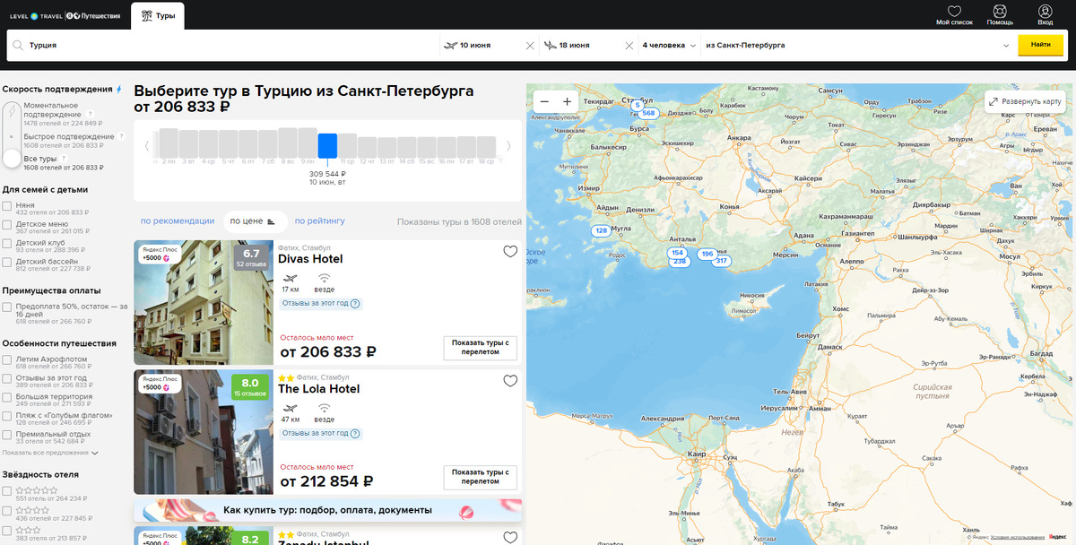Select the five-star hotel rating checkbox
Screen dimensions: 1076x545
[x=6, y=489]
